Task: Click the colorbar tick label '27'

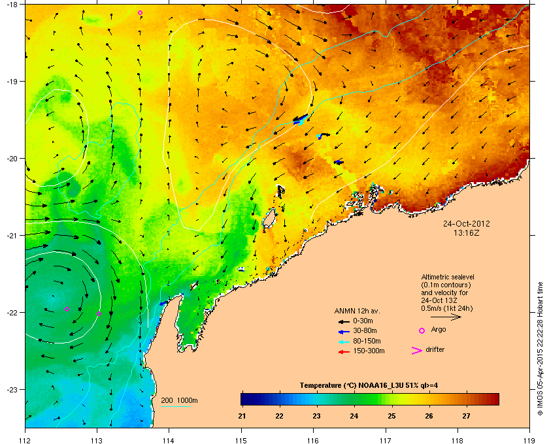Action: click(x=466, y=416)
